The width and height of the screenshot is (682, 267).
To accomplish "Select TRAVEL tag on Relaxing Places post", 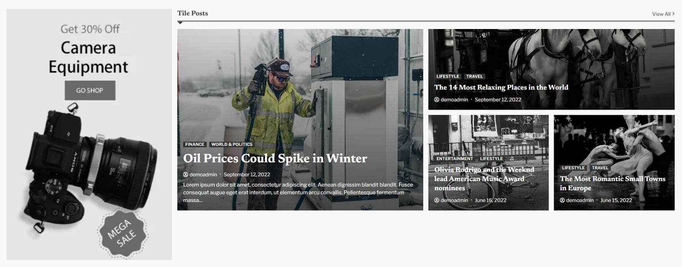I will point(474,76).
